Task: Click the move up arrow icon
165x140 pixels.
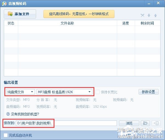Action: coord(156,15)
